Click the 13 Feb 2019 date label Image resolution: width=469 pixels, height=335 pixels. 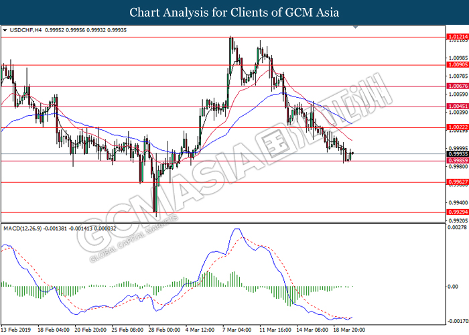click(x=15, y=330)
